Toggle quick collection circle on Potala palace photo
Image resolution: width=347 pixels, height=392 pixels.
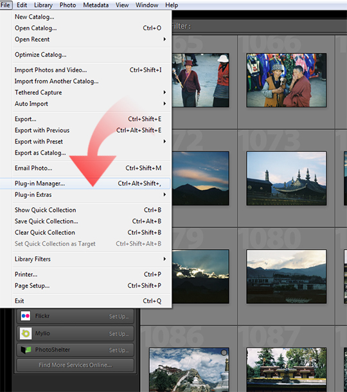224,353
